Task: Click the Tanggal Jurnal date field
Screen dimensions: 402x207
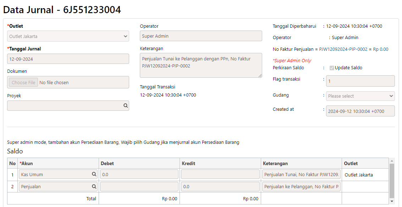Action: click(68, 59)
